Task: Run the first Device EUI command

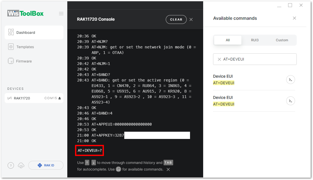Action: (291, 80)
